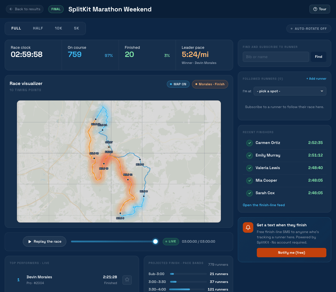Select the FINISH point on map
The width and height of the screenshot is (336, 292).
tap(109, 152)
